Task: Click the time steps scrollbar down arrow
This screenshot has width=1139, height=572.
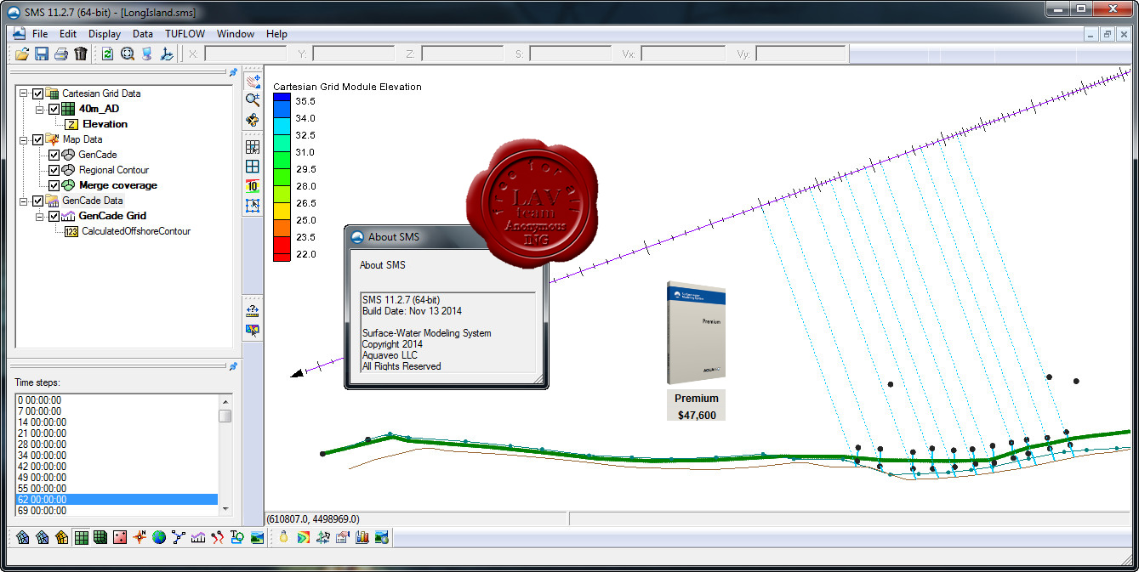Action: pos(225,508)
